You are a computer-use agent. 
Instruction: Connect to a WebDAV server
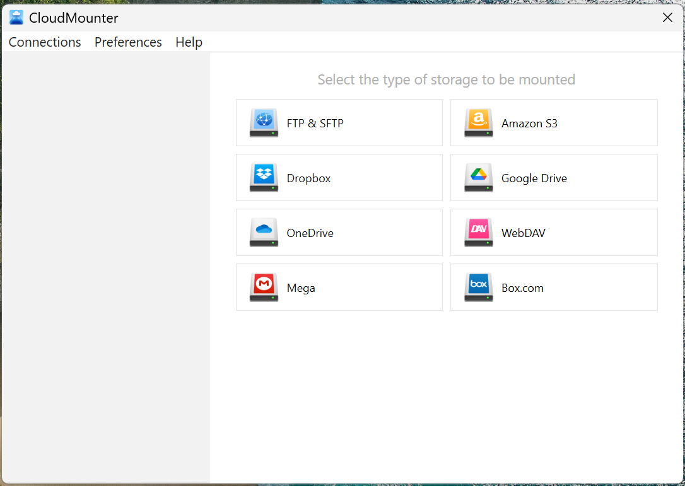tap(554, 232)
